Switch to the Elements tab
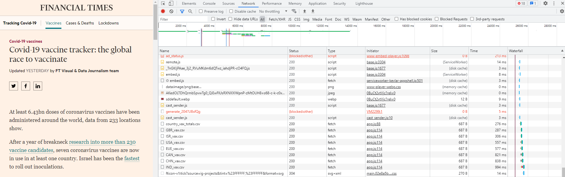565x177 pixels. tap(189, 4)
